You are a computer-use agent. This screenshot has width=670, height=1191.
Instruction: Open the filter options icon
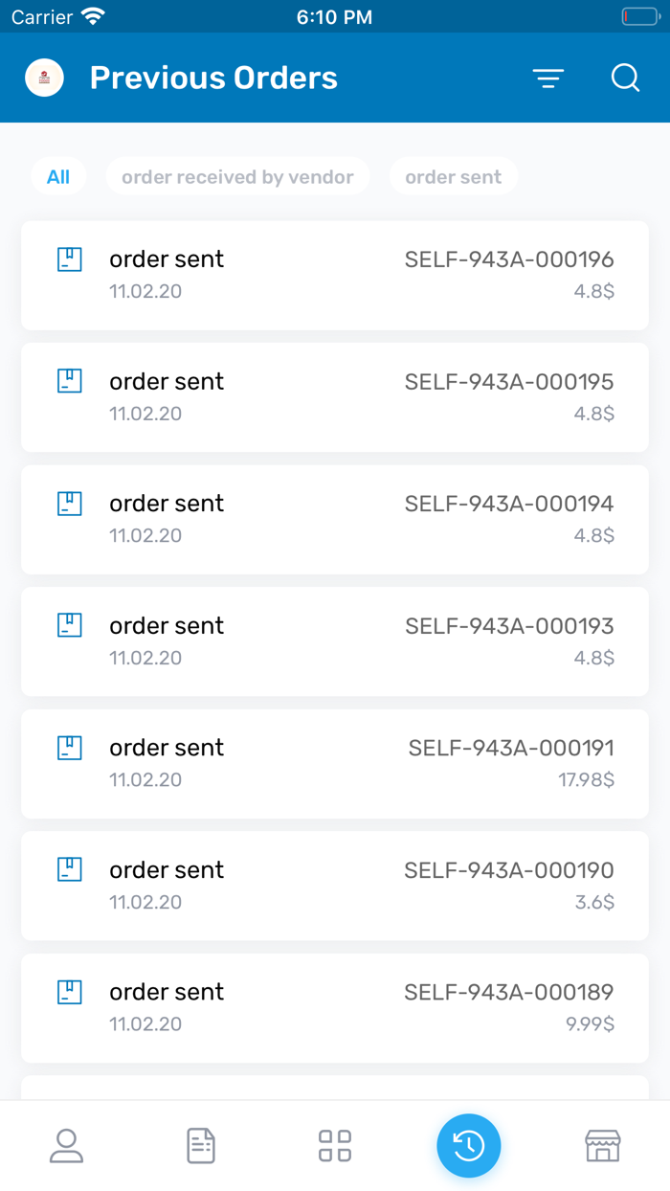[x=547, y=78]
